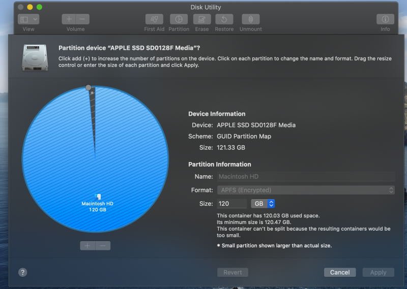Click the device size "121.33 GB" value
407x289 pixels.
pyautogui.click(x=231, y=147)
